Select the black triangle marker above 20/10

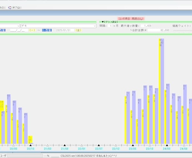click(x=30, y=145)
